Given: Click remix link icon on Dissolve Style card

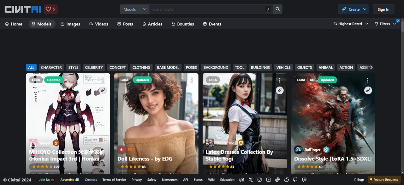Looking at the screenshot, I should [368, 91].
